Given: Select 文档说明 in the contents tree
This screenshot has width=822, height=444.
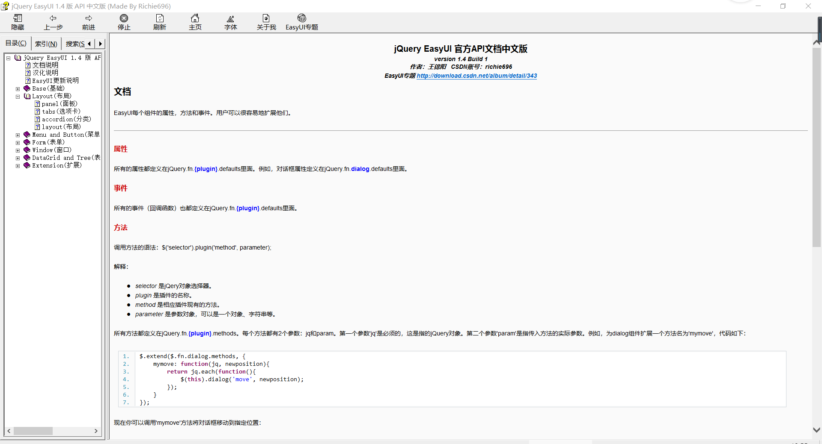Looking at the screenshot, I should 45,65.
